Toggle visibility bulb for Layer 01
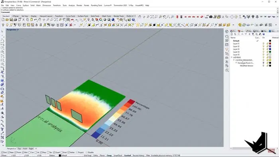Viewport: 279px width, 157px height. 263,43
